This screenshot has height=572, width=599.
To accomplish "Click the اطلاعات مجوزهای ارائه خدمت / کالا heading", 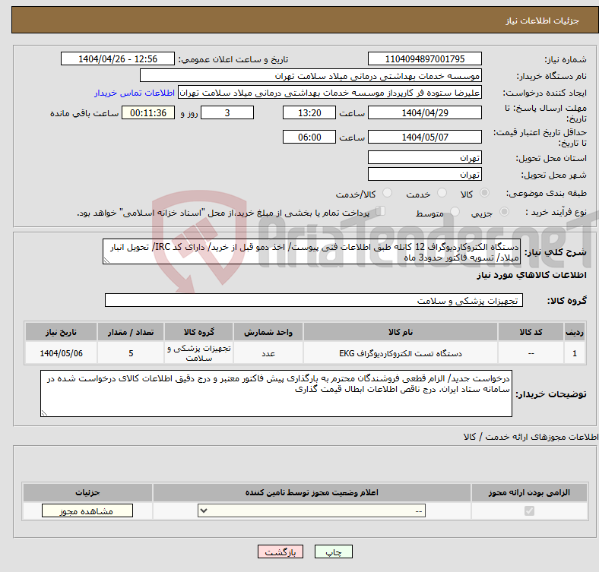I will coord(531,437).
